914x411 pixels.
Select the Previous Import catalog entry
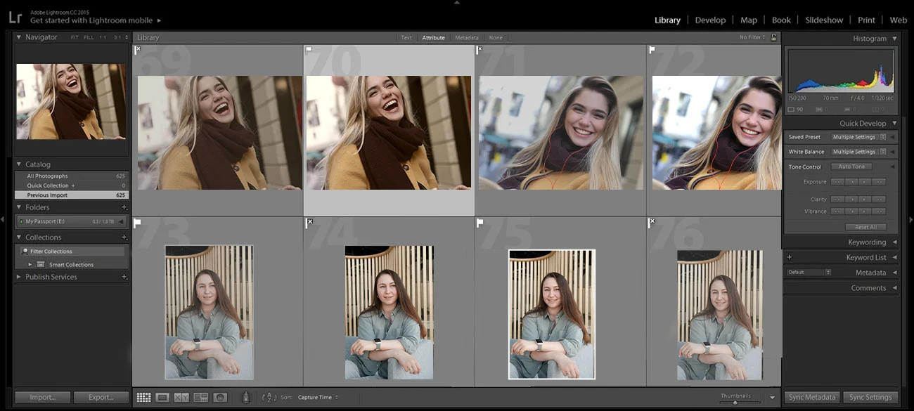click(49, 194)
